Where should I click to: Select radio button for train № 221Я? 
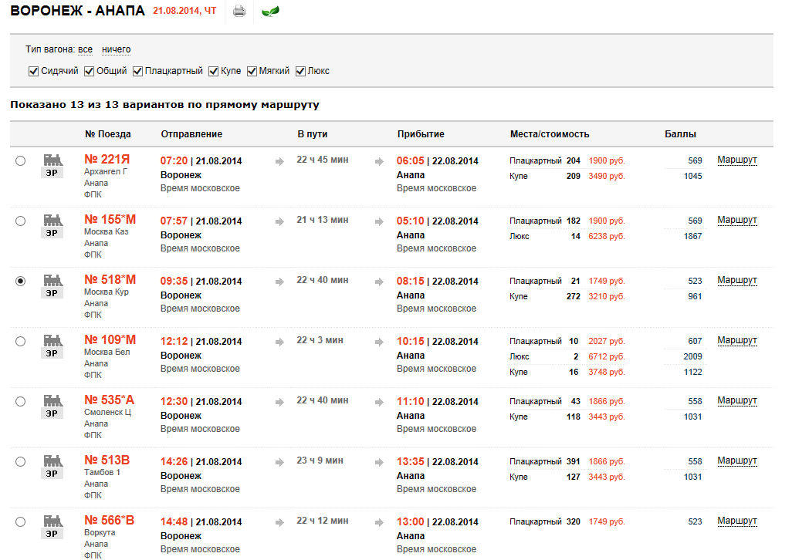pos(20,161)
